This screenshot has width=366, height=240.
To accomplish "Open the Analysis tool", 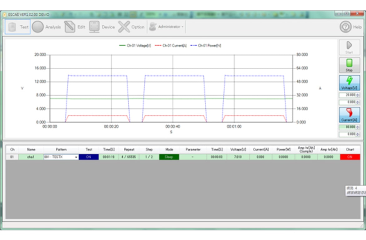I will [x=46, y=27].
